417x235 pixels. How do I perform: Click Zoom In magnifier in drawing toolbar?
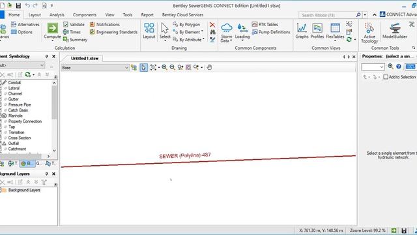click(x=164, y=67)
